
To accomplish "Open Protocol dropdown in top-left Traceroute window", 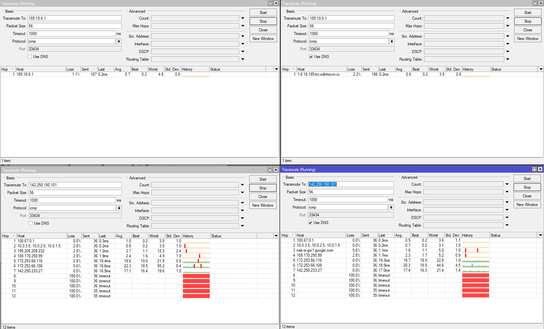I will (x=119, y=41).
